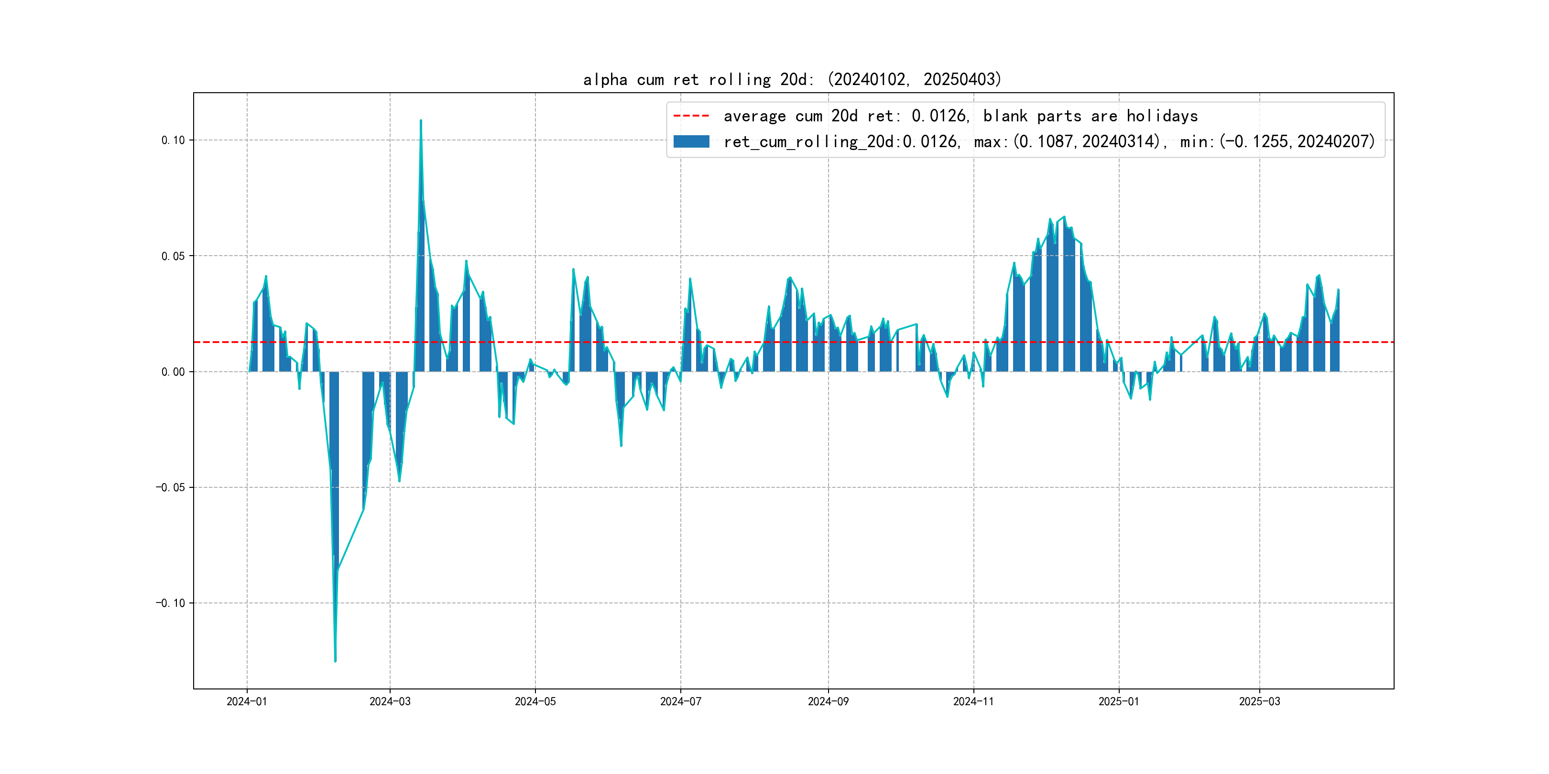Click the 2024-01 x-axis tick label
1549x774 pixels.
pyautogui.click(x=247, y=701)
